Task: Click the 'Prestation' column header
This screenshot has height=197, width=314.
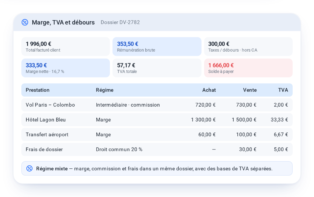Action: 38,90
